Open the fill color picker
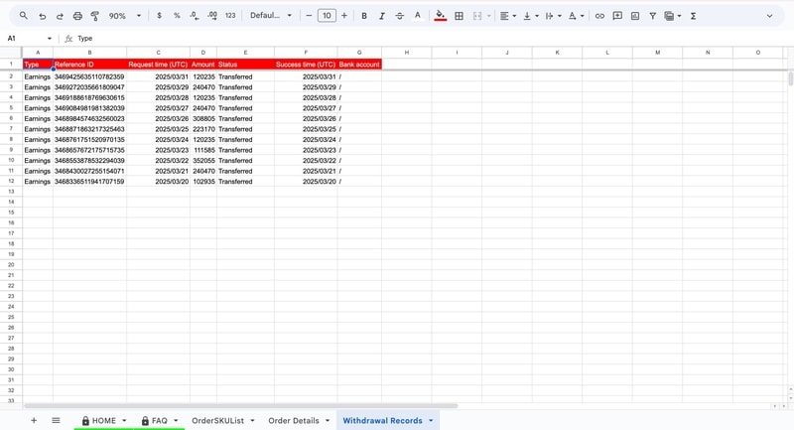 click(441, 16)
